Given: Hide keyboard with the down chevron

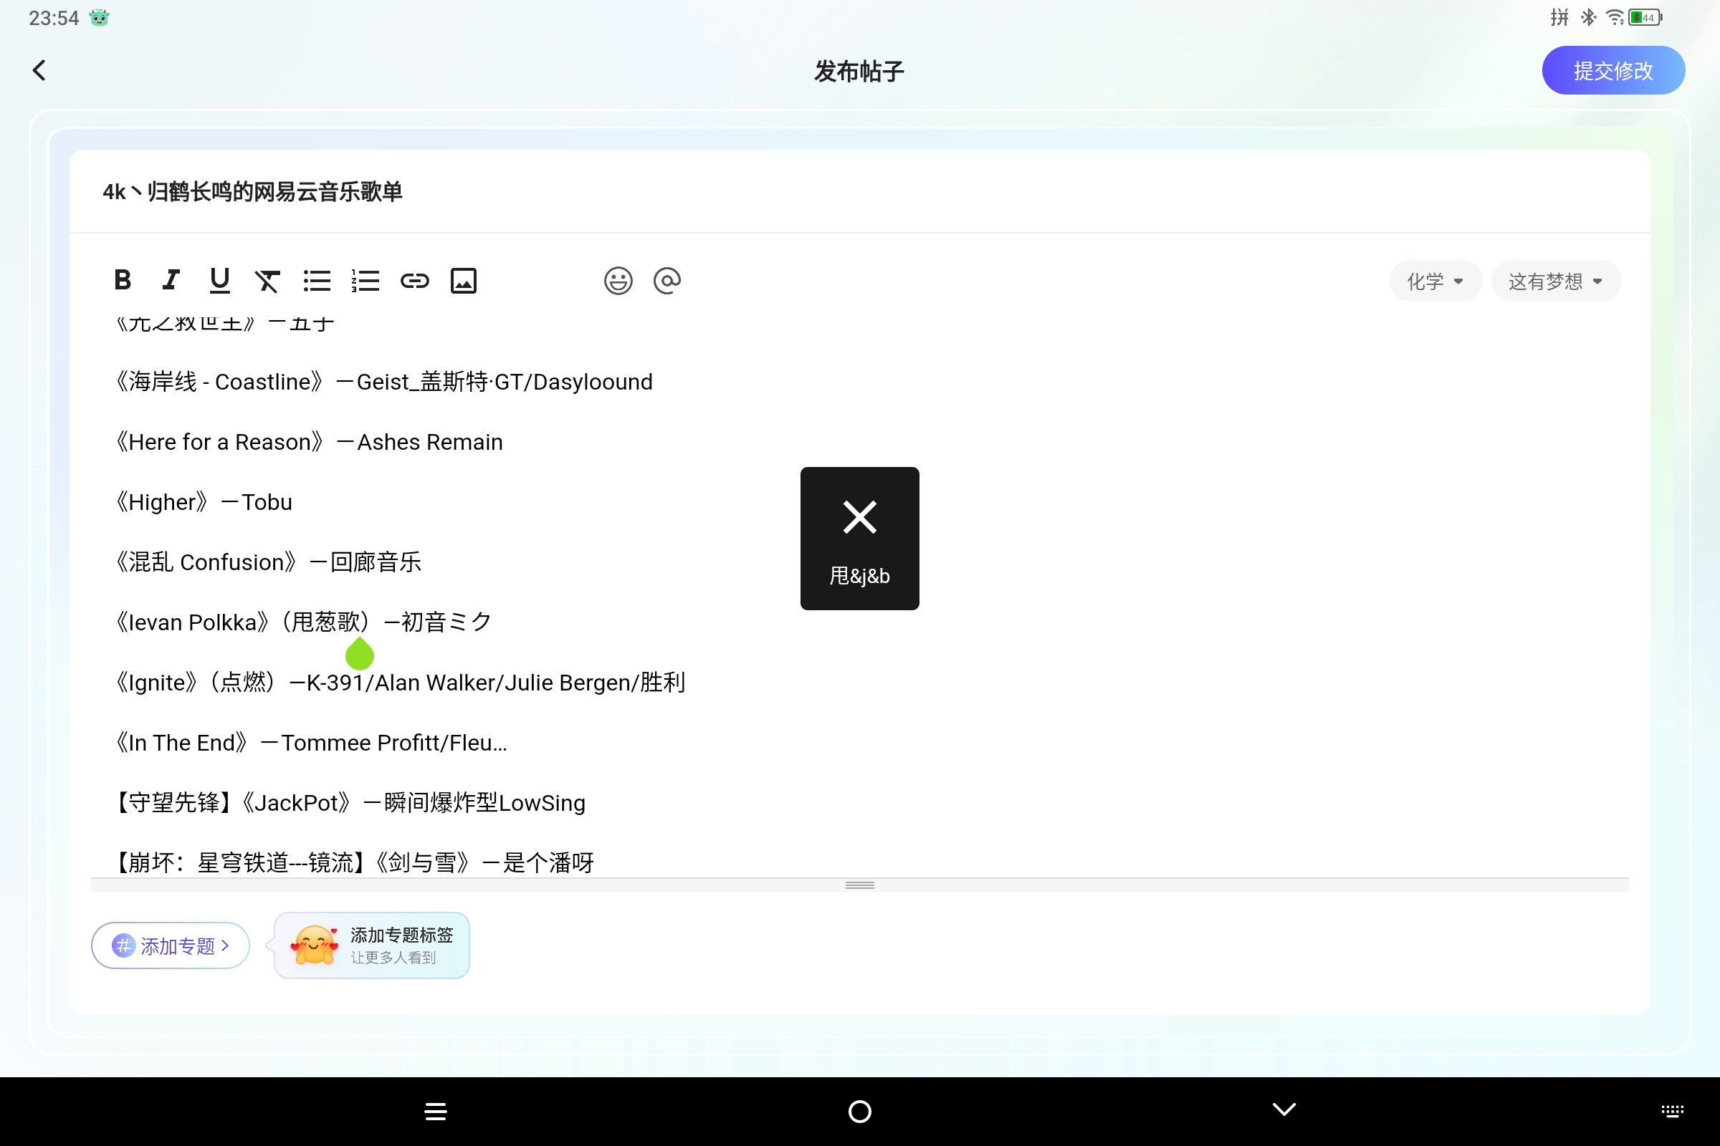Looking at the screenshot, I should tap(1284, 1109).
